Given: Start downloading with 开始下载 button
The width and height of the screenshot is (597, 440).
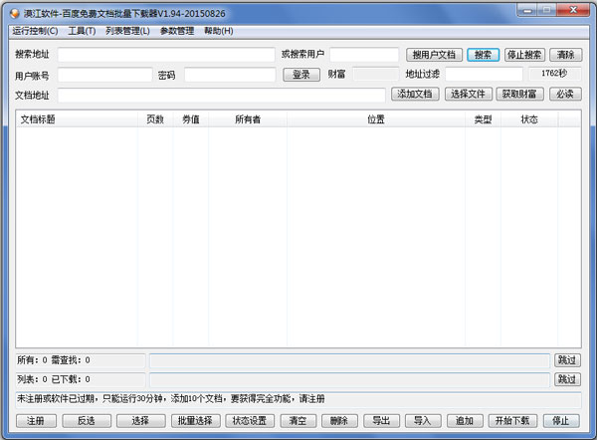Looking at the screenshot, I should [512, 421].
